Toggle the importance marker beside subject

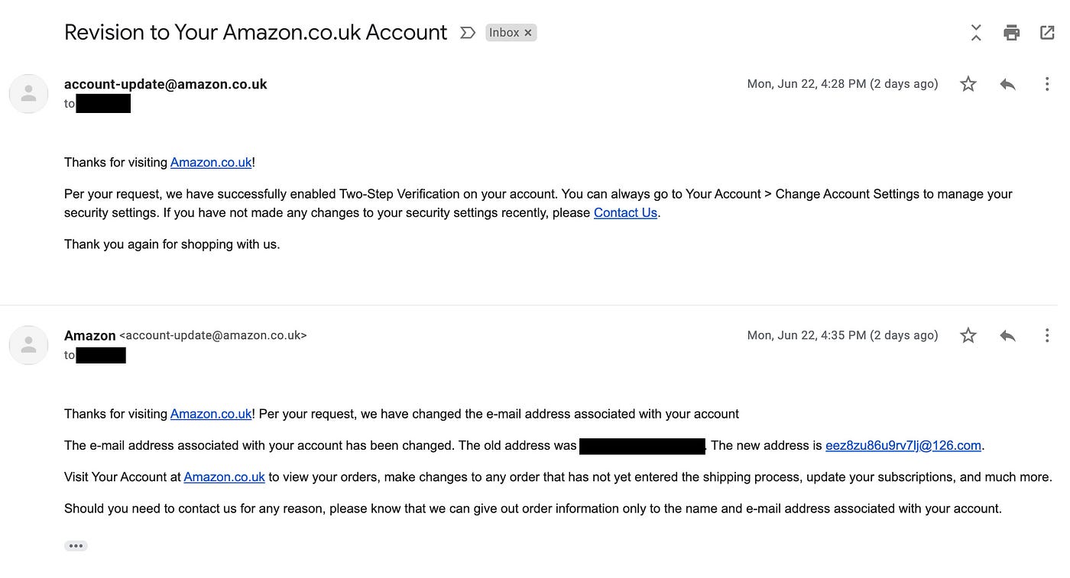(x=468, y=33)
